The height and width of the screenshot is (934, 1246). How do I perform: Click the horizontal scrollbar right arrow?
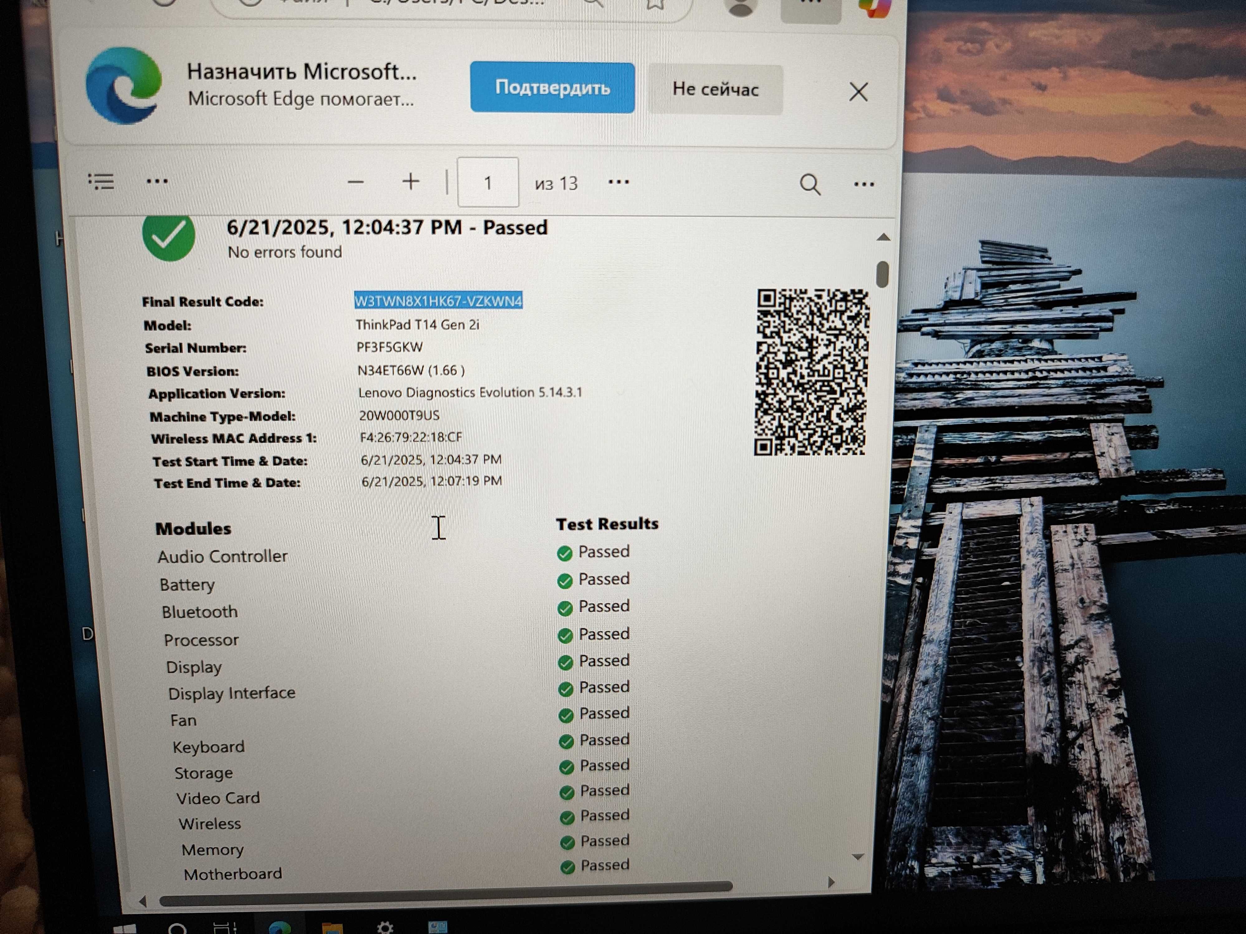click(831, 882)
